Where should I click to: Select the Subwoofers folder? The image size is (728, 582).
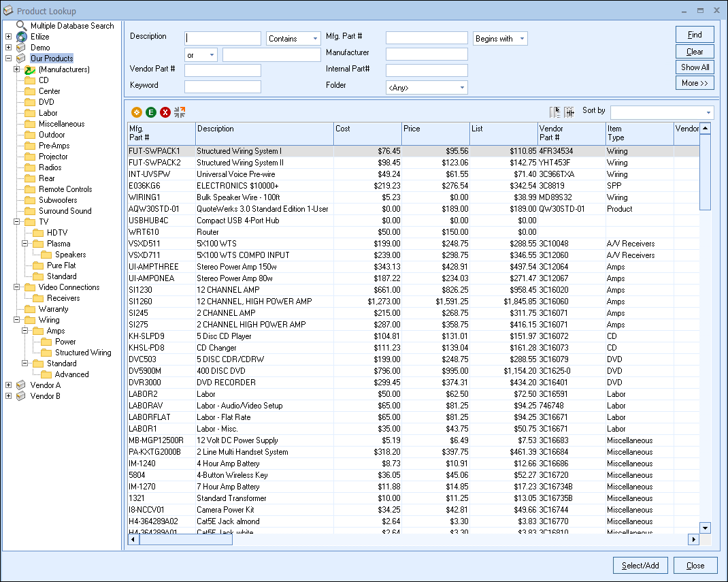(x=58, y=200)
